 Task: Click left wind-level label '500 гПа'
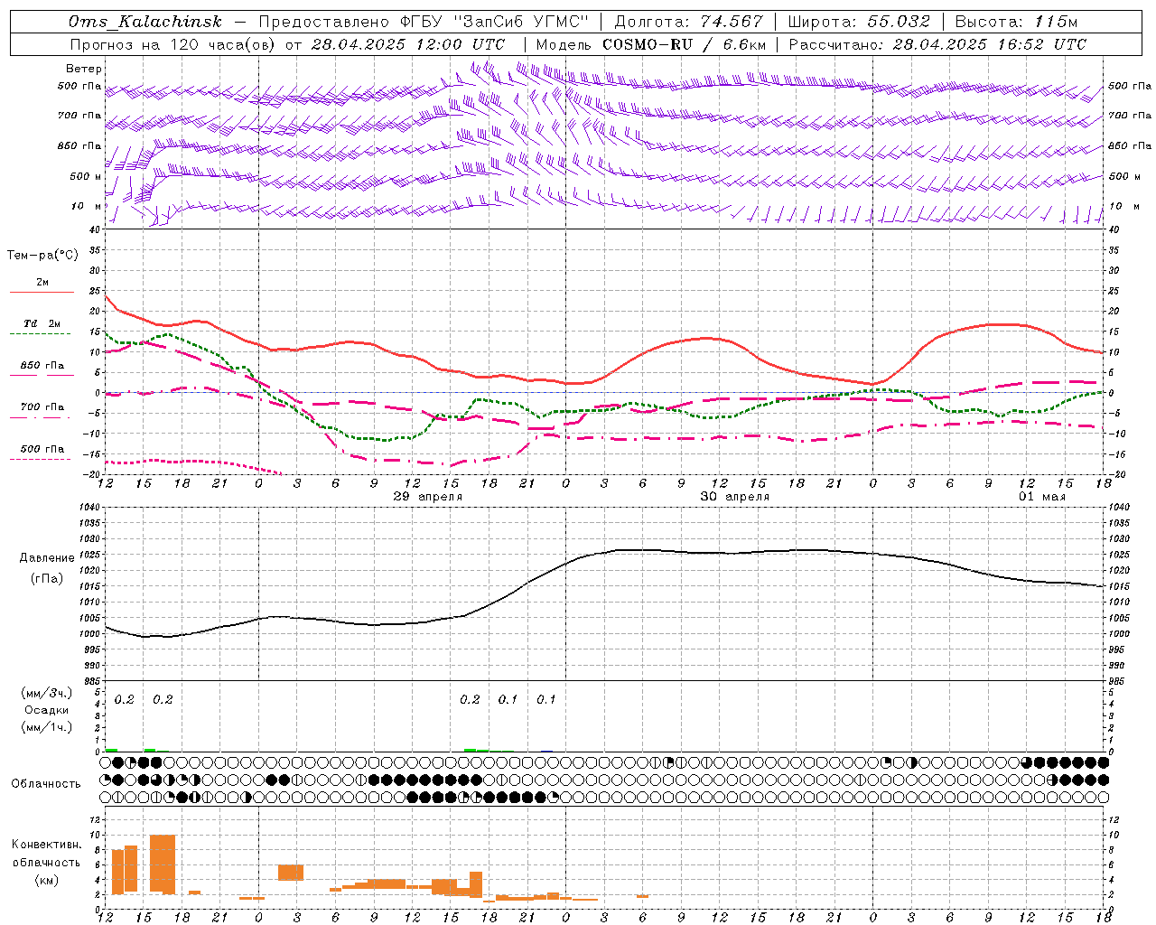pyautogui.click(x=79, y=86)
